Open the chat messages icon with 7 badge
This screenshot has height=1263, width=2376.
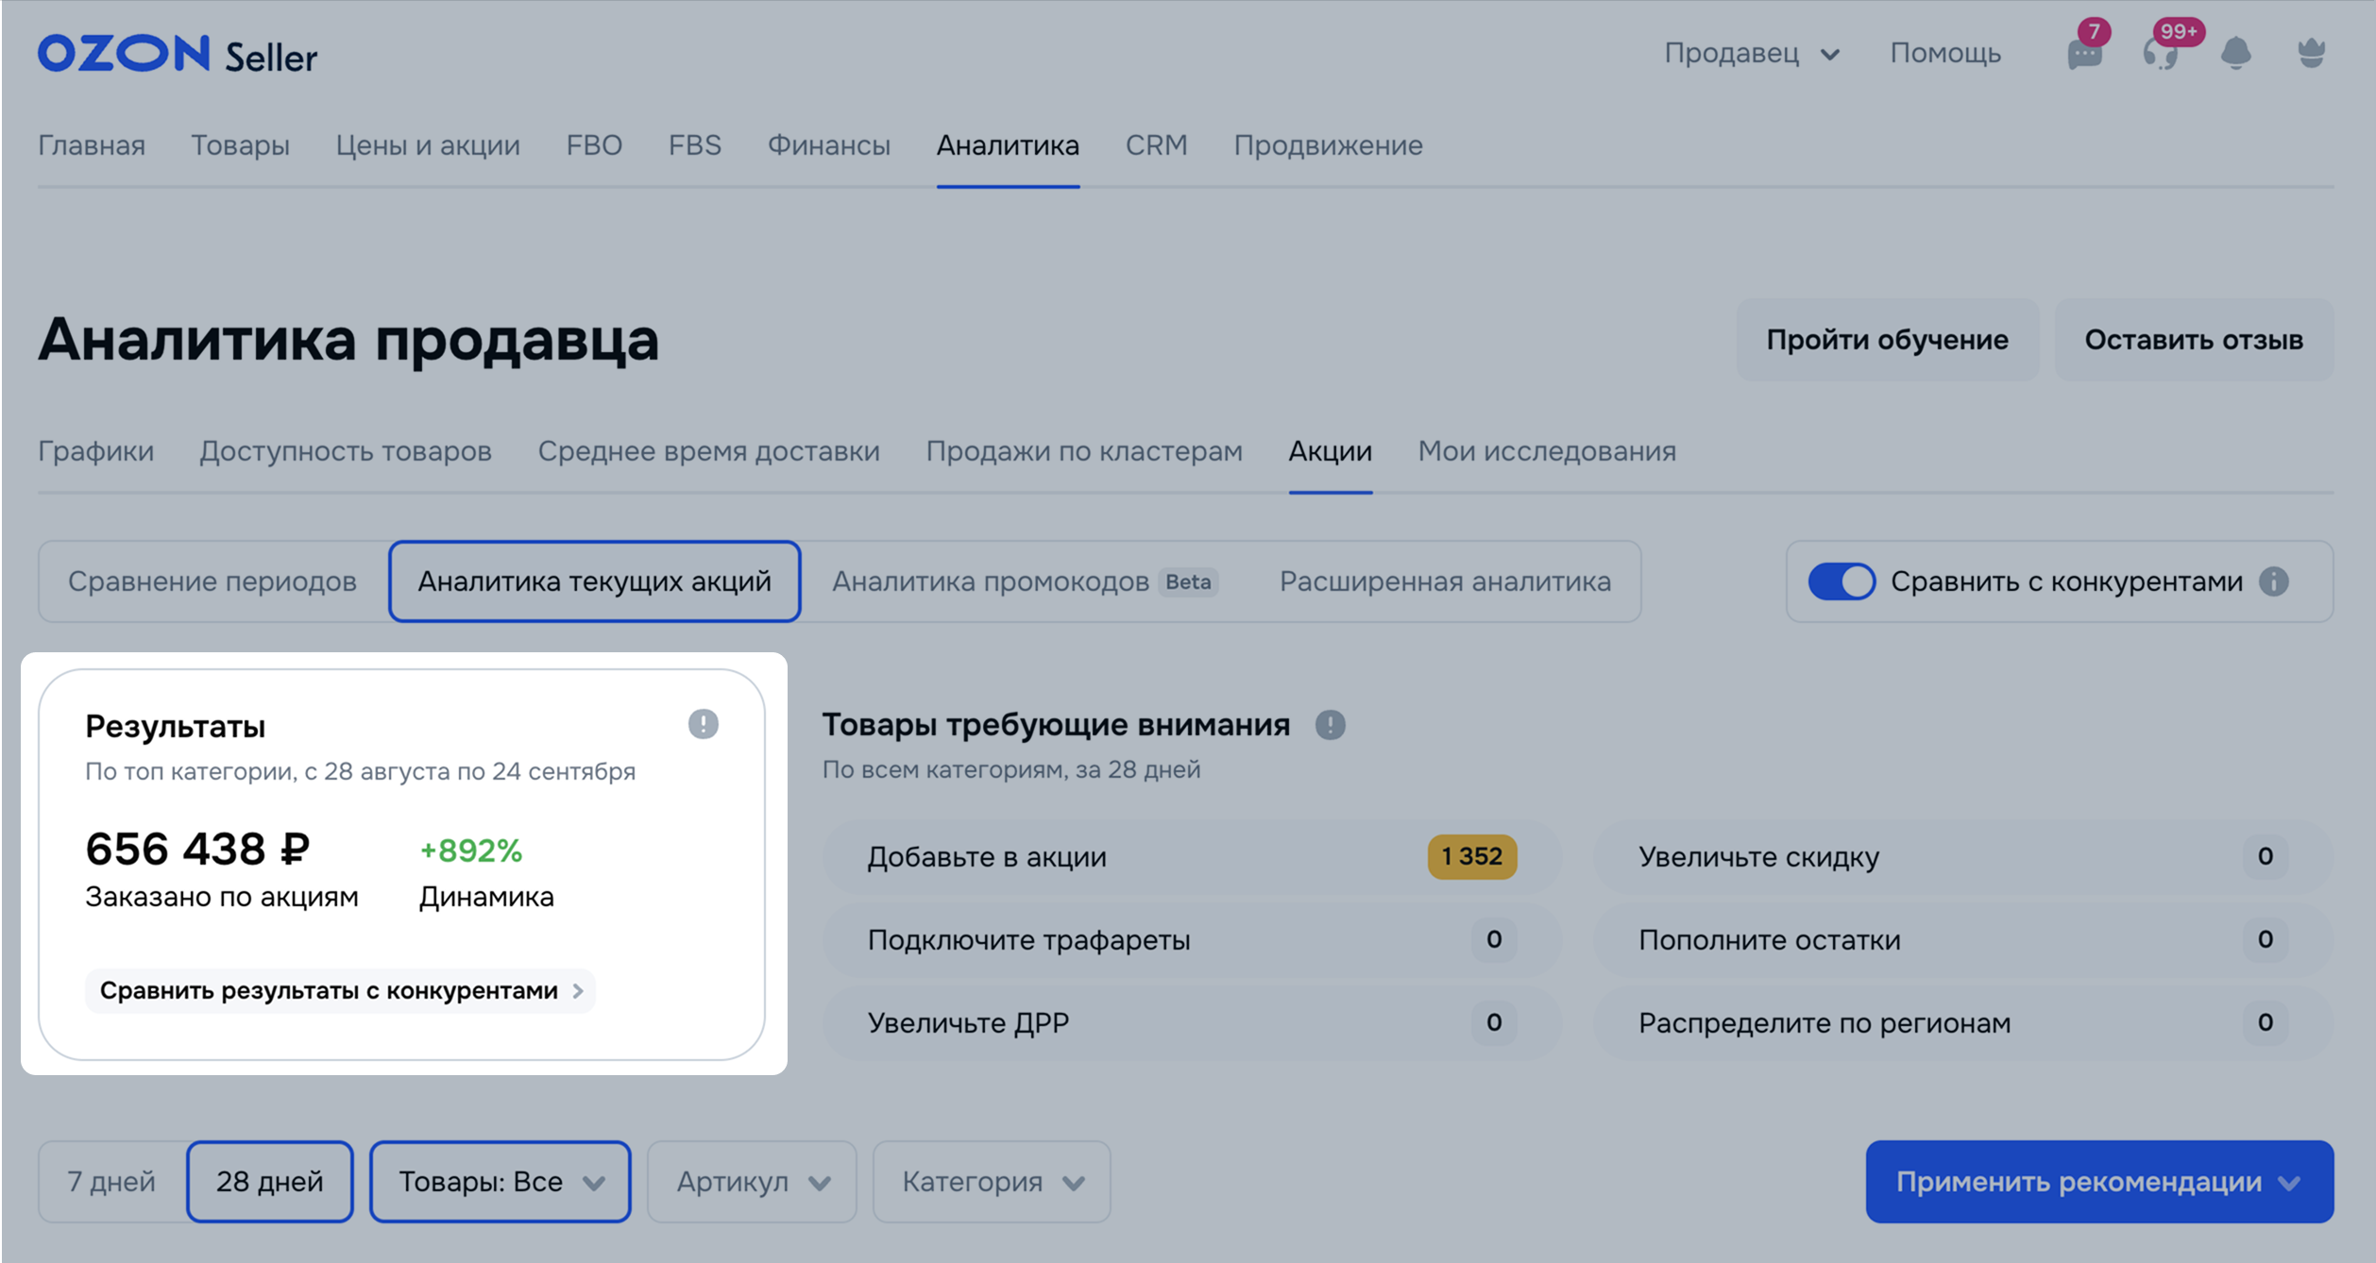pyautogui.click(x=2084, y=53)
